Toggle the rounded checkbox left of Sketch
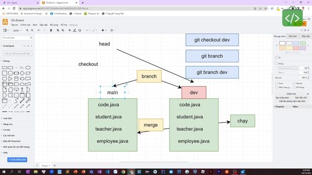 [276, 83]
